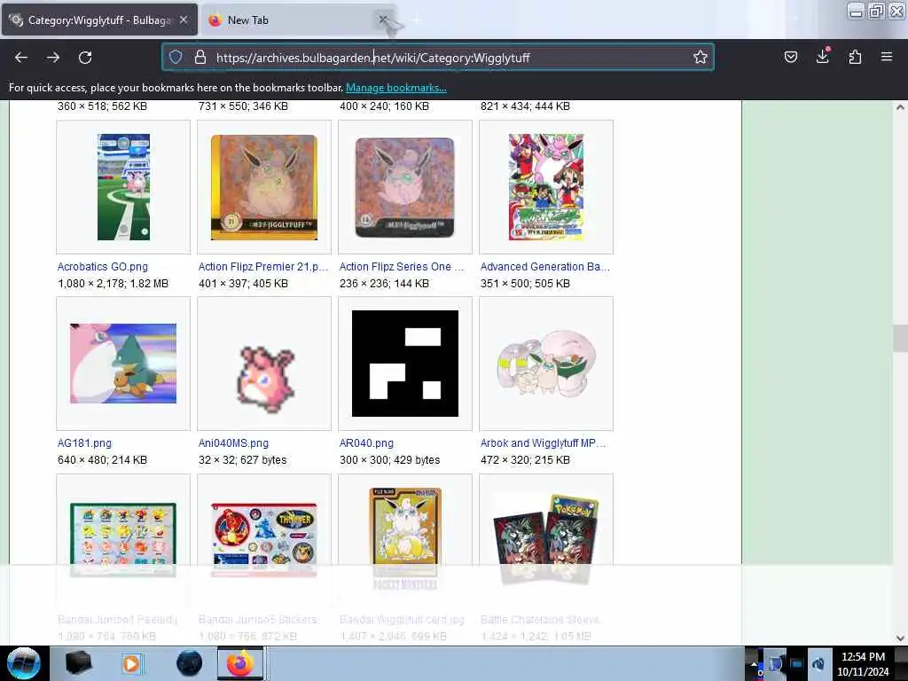View the AG181 anime screenshot thumbnail
Image resolution: width=908 pixels, height=681 pixels.
123,364
